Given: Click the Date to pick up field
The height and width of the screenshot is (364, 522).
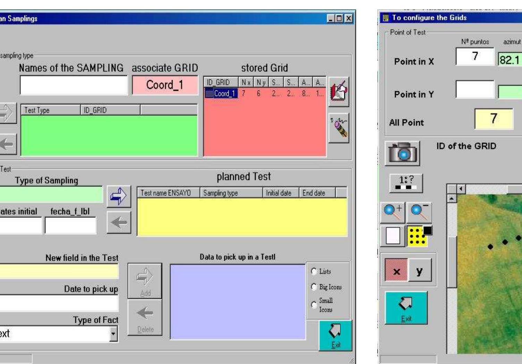Looking at the screenshot, I should (x=59, y=303).
